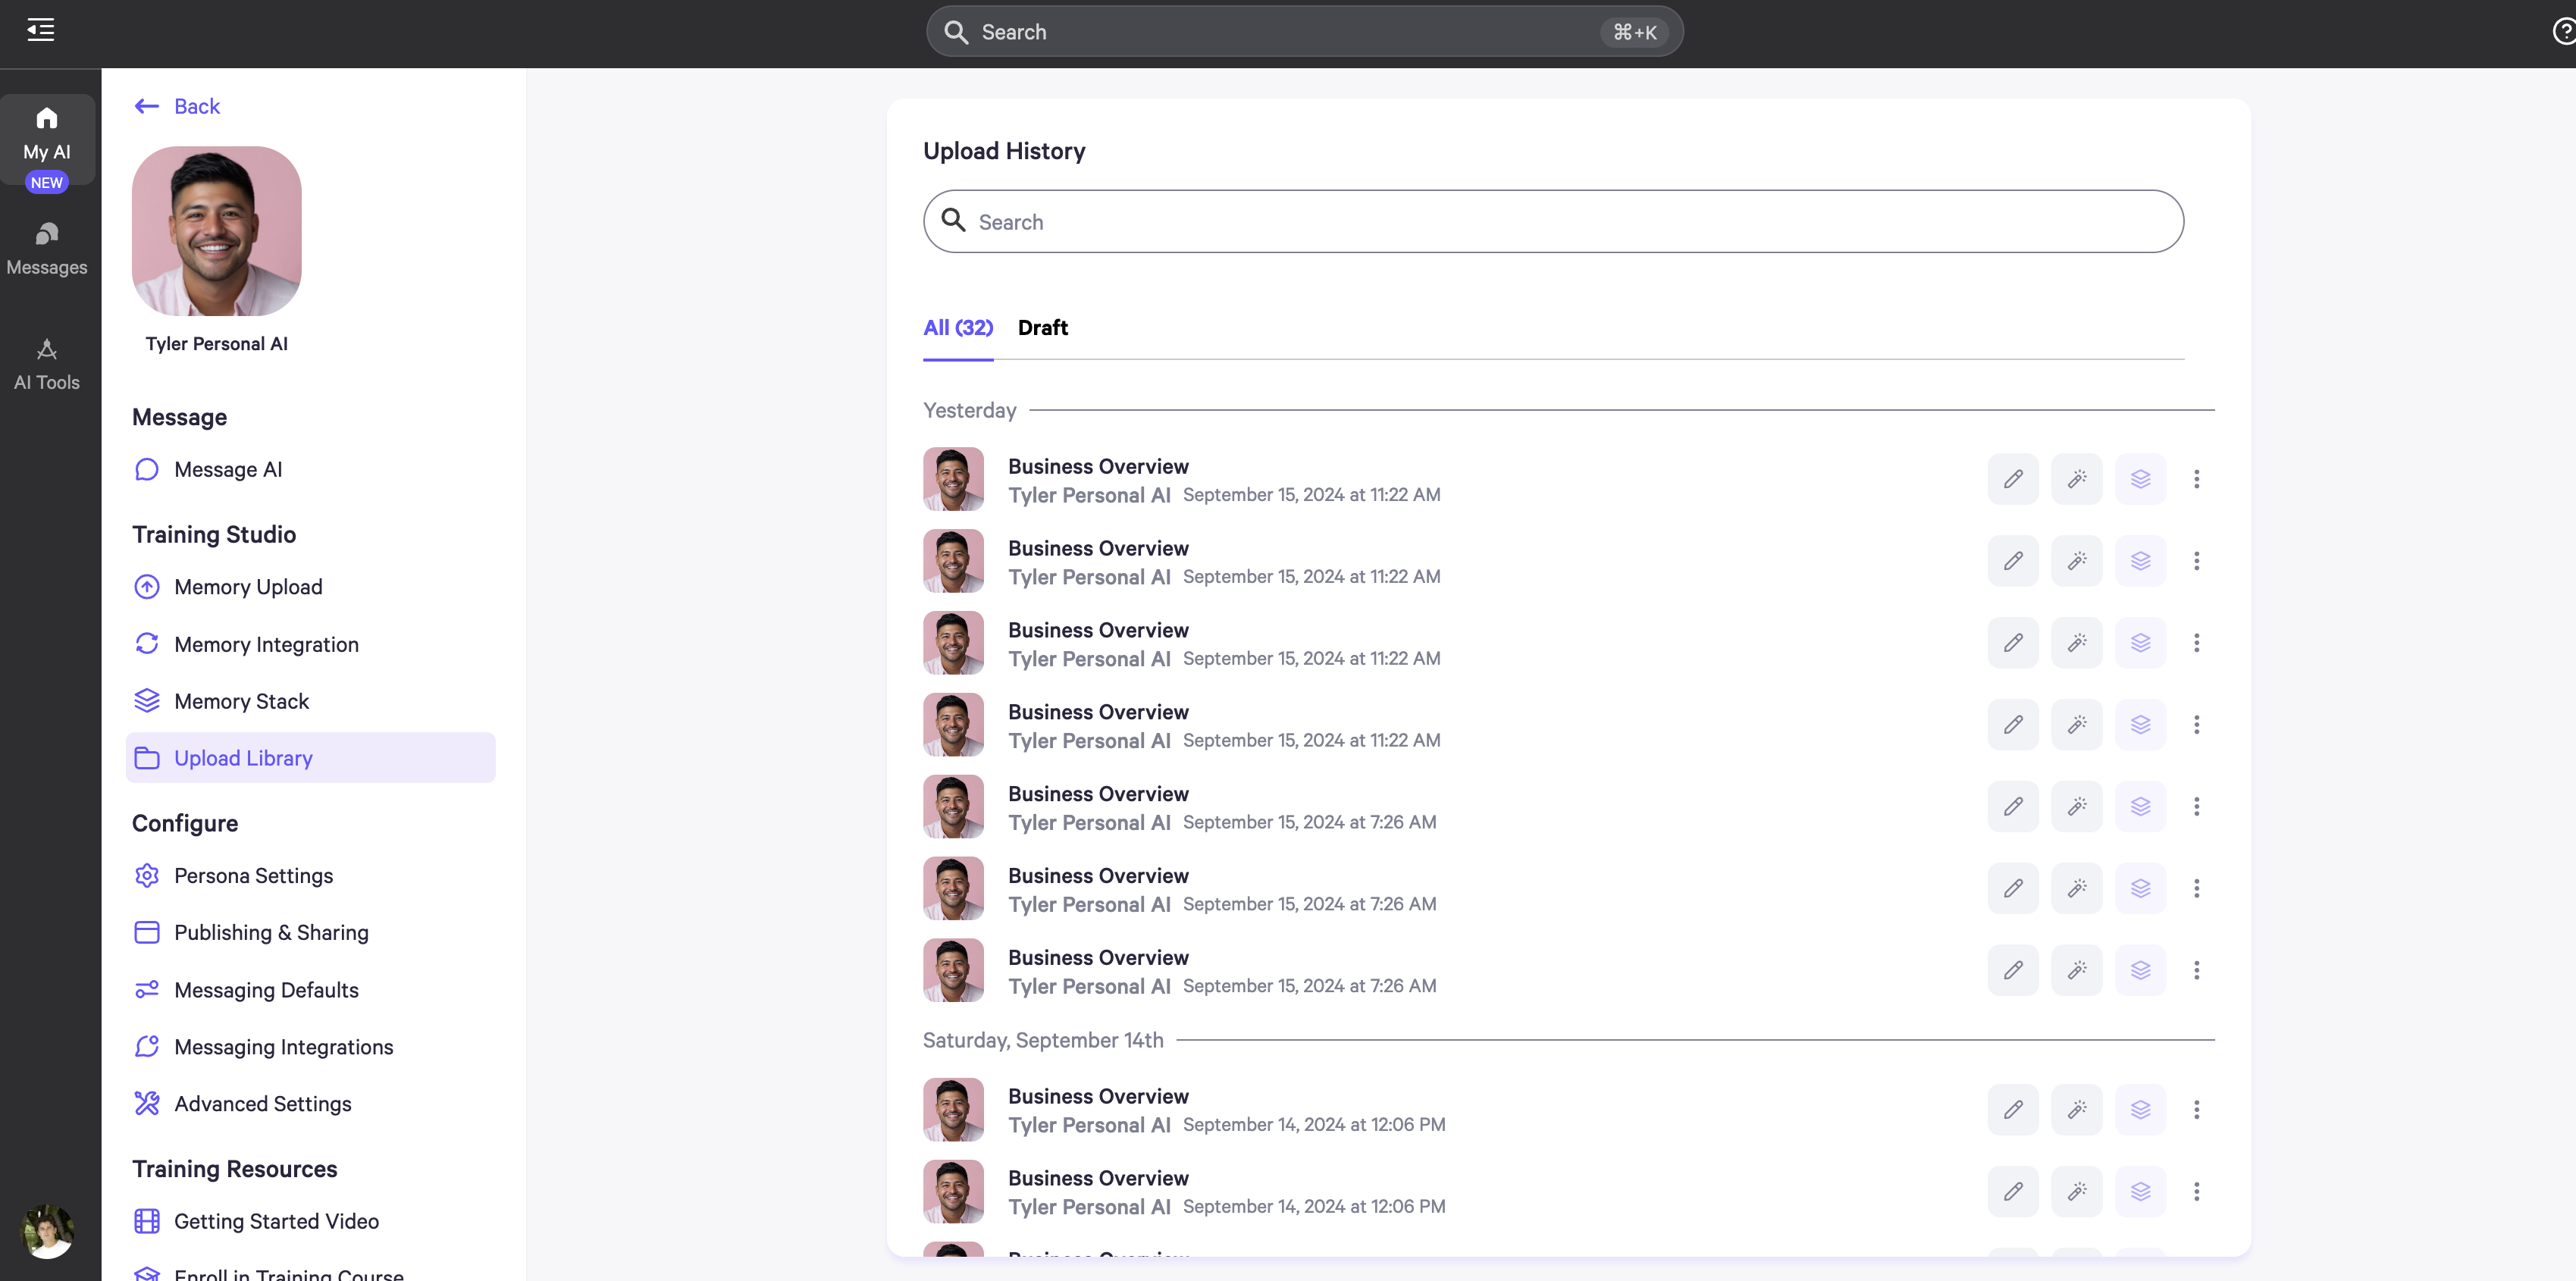This screenshot has height=1281, width=2576.
Task: Toggle Advanced Settings in the Configure list
Action: pos(262,1103)
